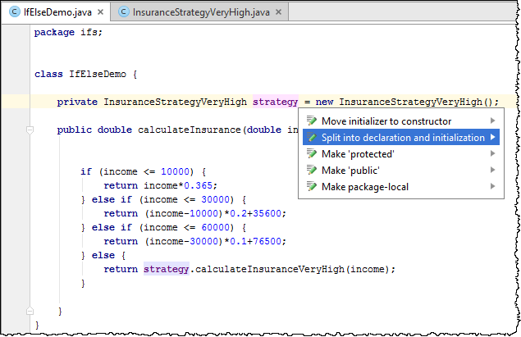
Task: Click the icon beside Make package-local
Action: [x=311, y=187]
